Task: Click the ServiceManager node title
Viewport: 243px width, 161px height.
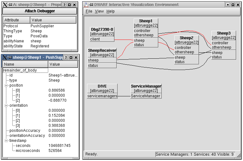Action: [x=146, y=86]
